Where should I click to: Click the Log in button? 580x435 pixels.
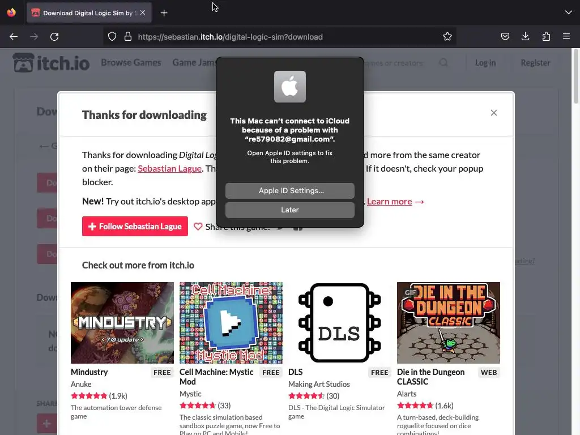pyautogui.click(x=485, y=63)
